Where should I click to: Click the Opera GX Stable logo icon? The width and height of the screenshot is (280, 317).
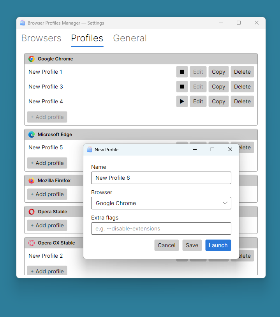(x=32, y=243)
